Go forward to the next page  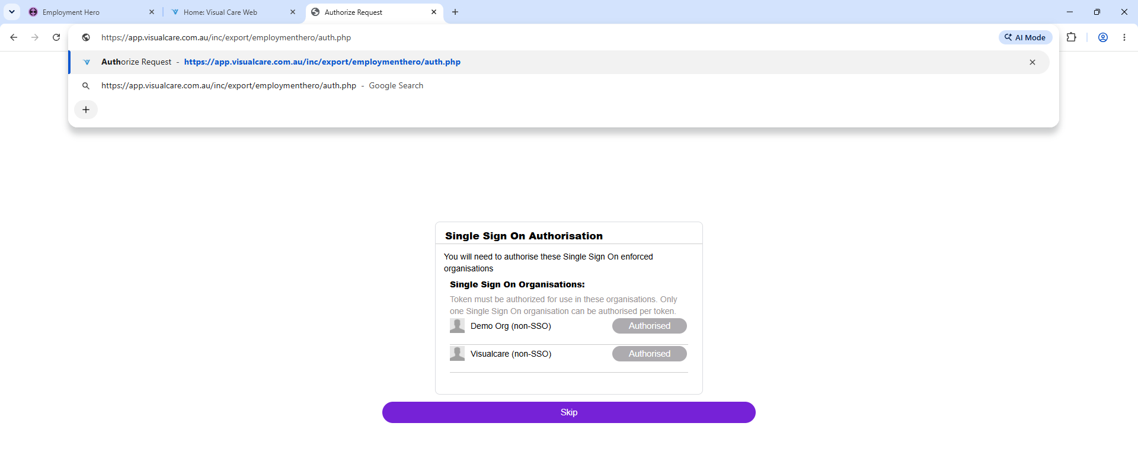35,37
